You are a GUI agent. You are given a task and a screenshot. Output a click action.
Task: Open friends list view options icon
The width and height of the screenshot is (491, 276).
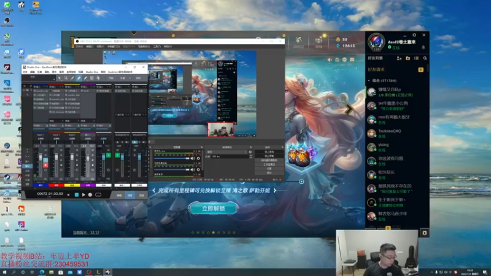(x=417, y=58)
